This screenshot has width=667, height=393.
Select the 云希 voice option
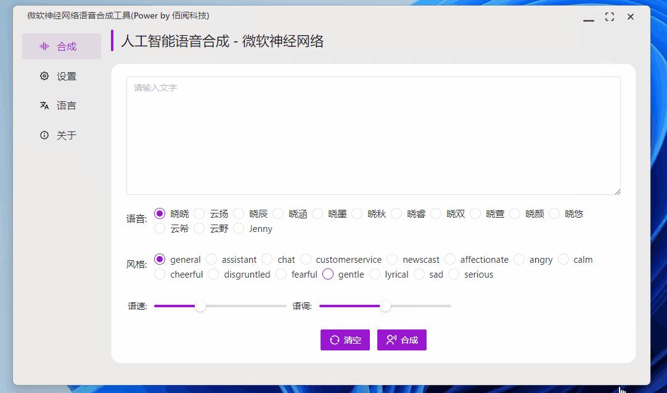tap(160, 229)
